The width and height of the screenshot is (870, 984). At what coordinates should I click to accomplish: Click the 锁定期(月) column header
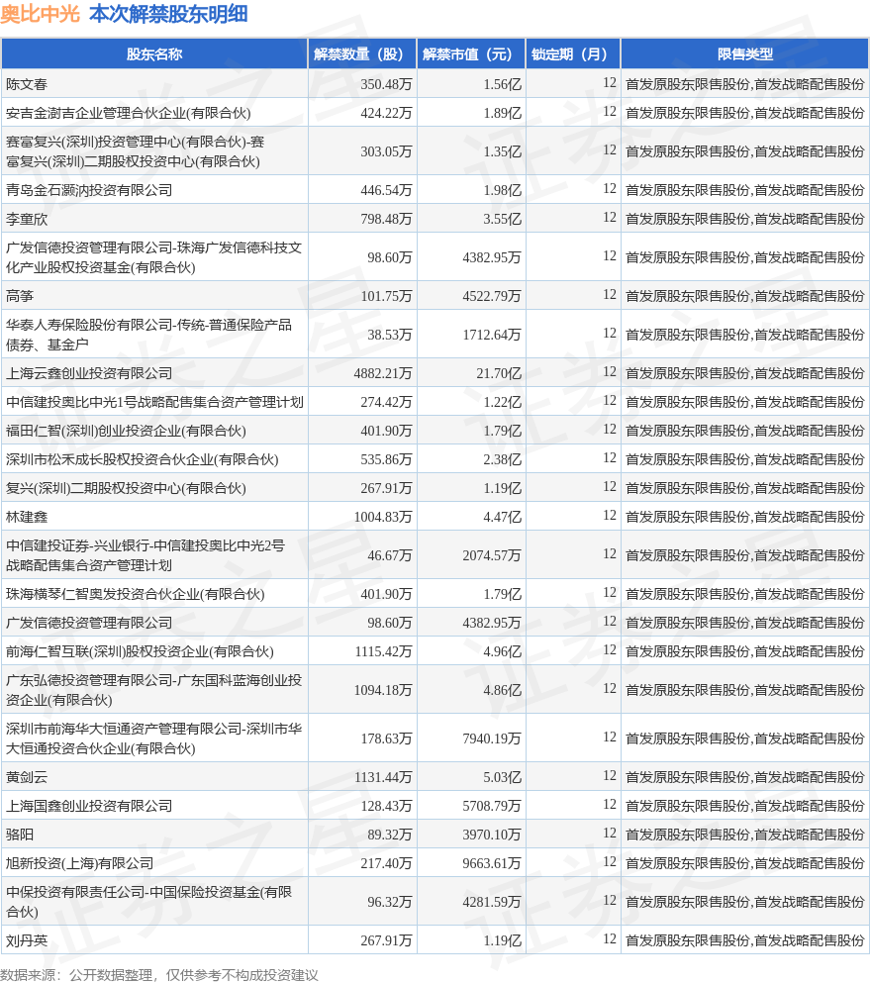tap(573, 54)
